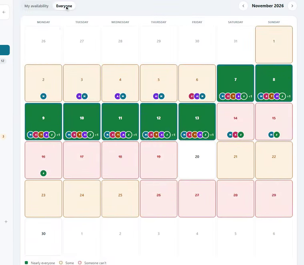The image size is (304, 265).
Task: Click the J avatar on November 13
Action: (x=205, y=135)
